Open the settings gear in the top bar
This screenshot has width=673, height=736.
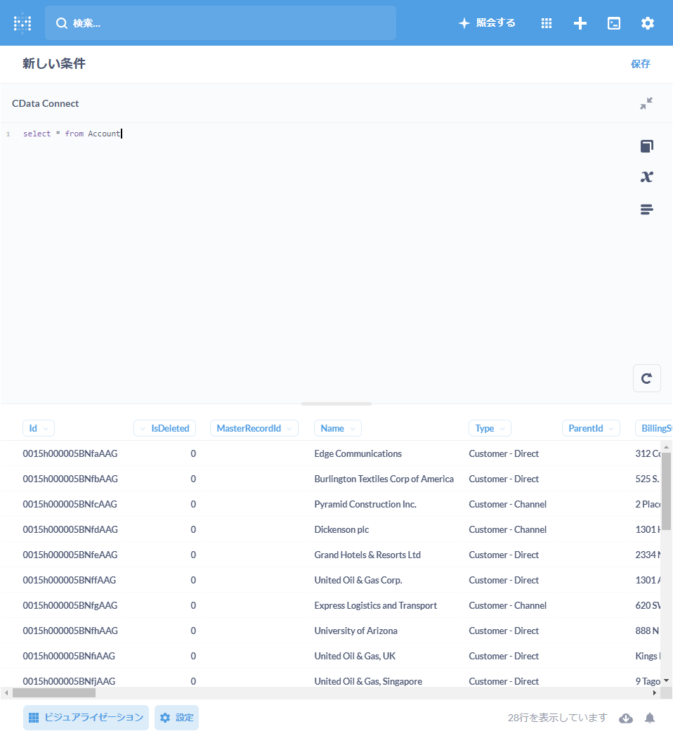click(x=648, y=23)
